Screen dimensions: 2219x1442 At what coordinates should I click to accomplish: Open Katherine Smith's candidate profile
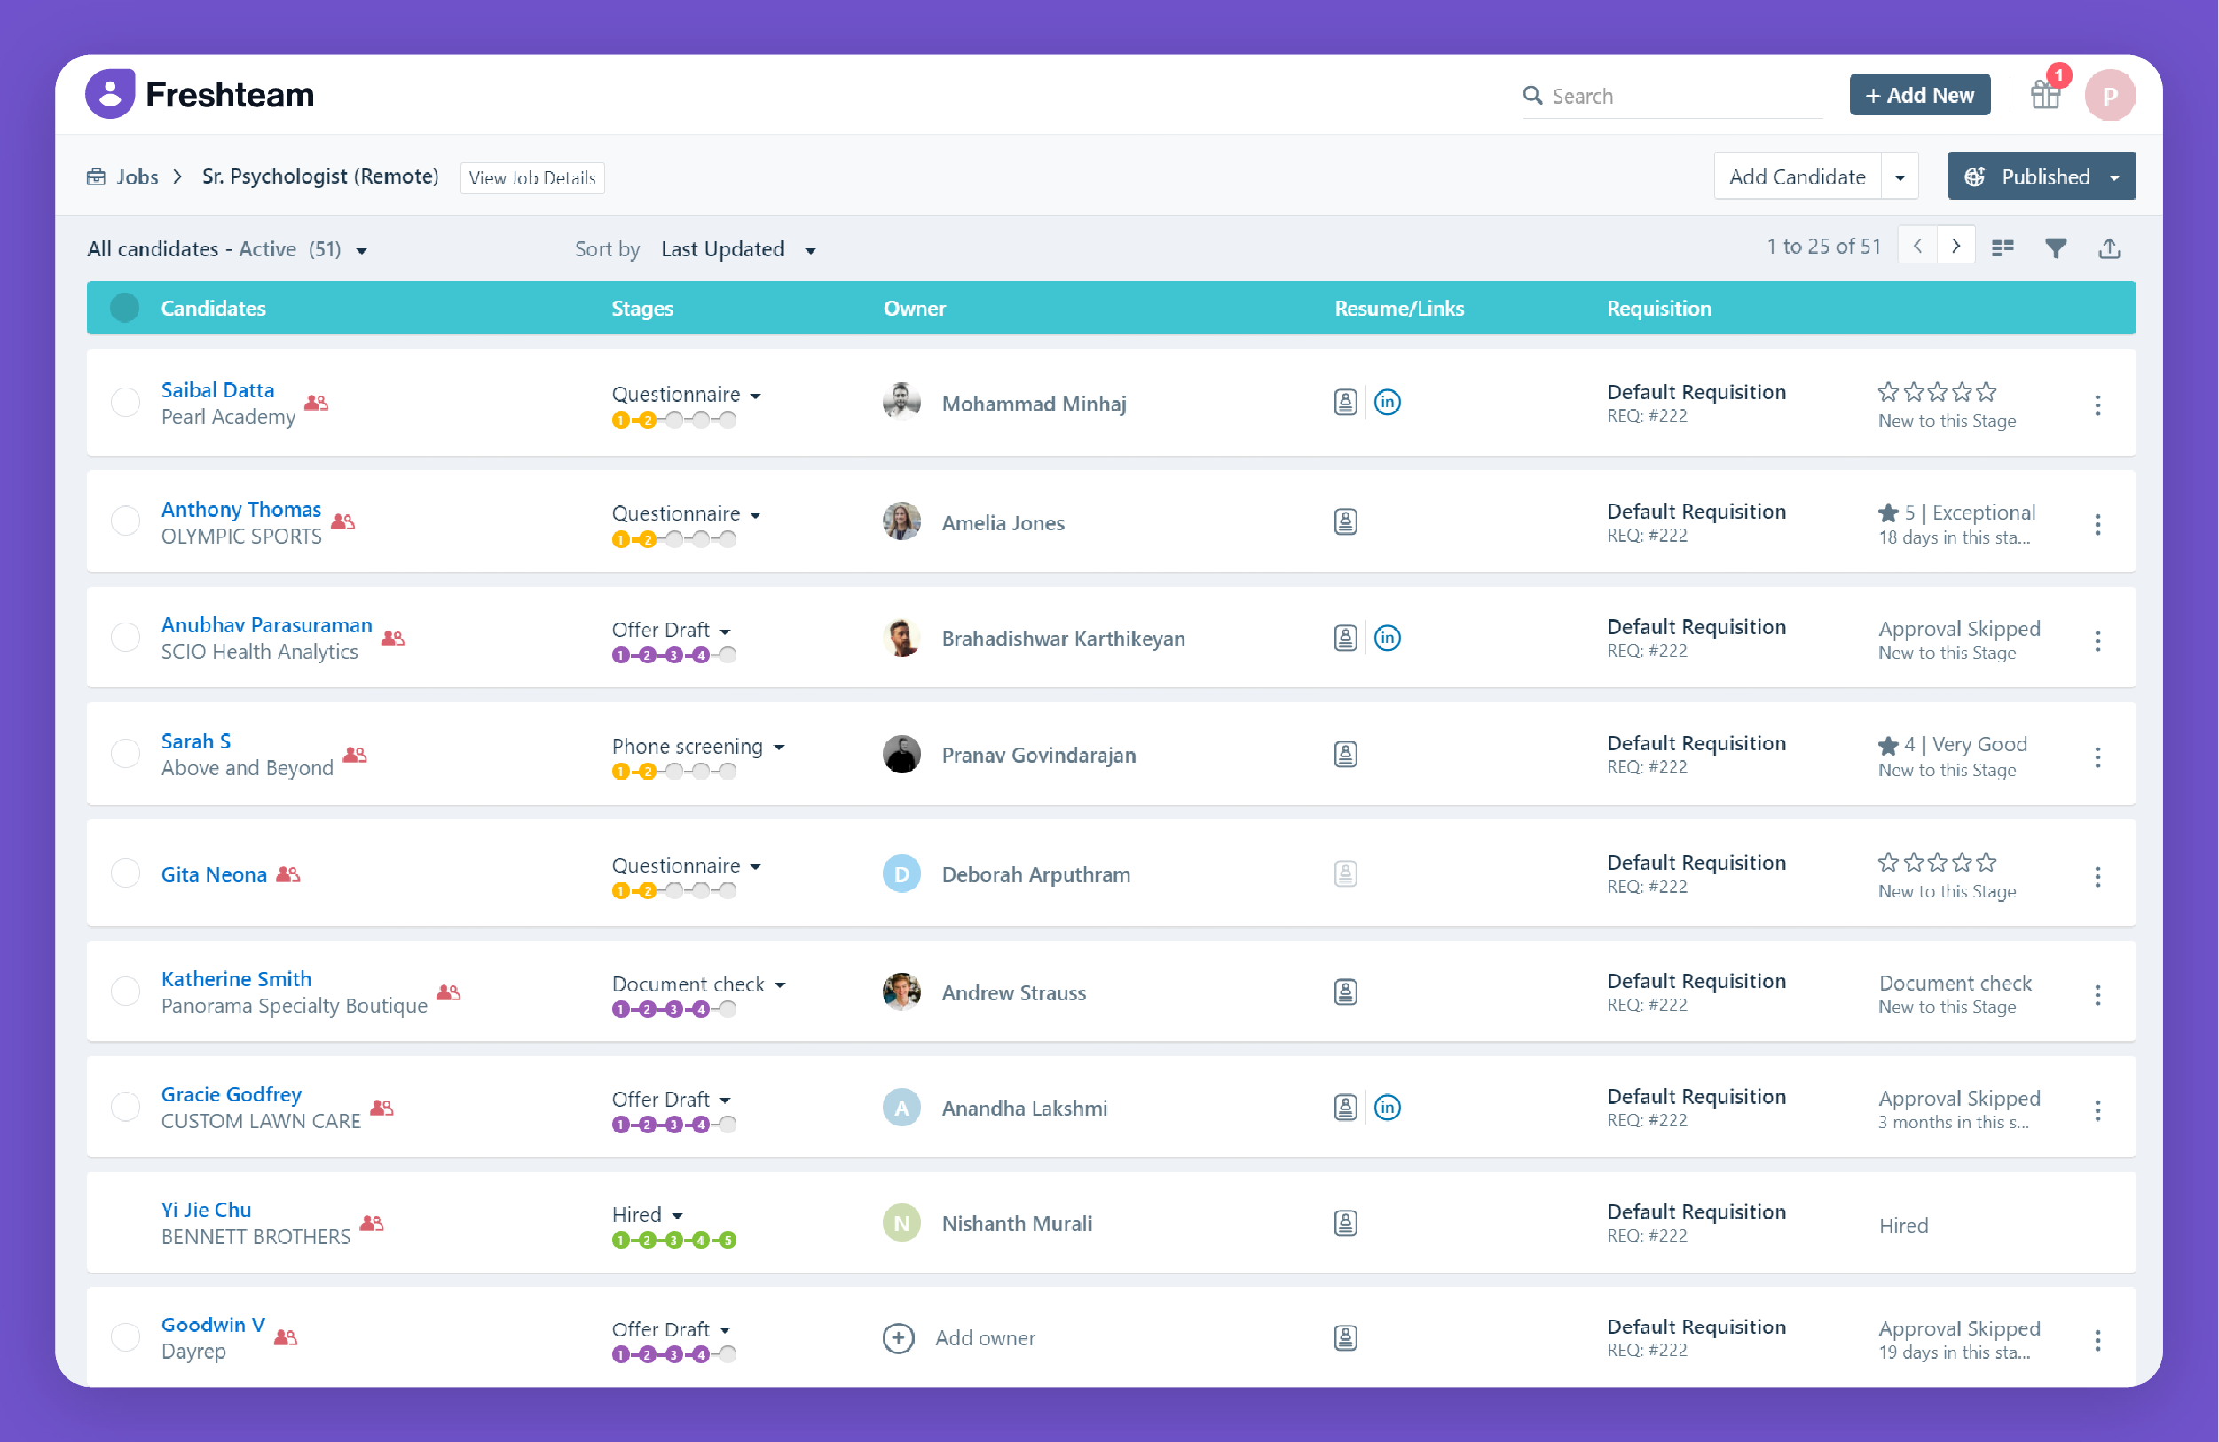(x=236, y=979)
